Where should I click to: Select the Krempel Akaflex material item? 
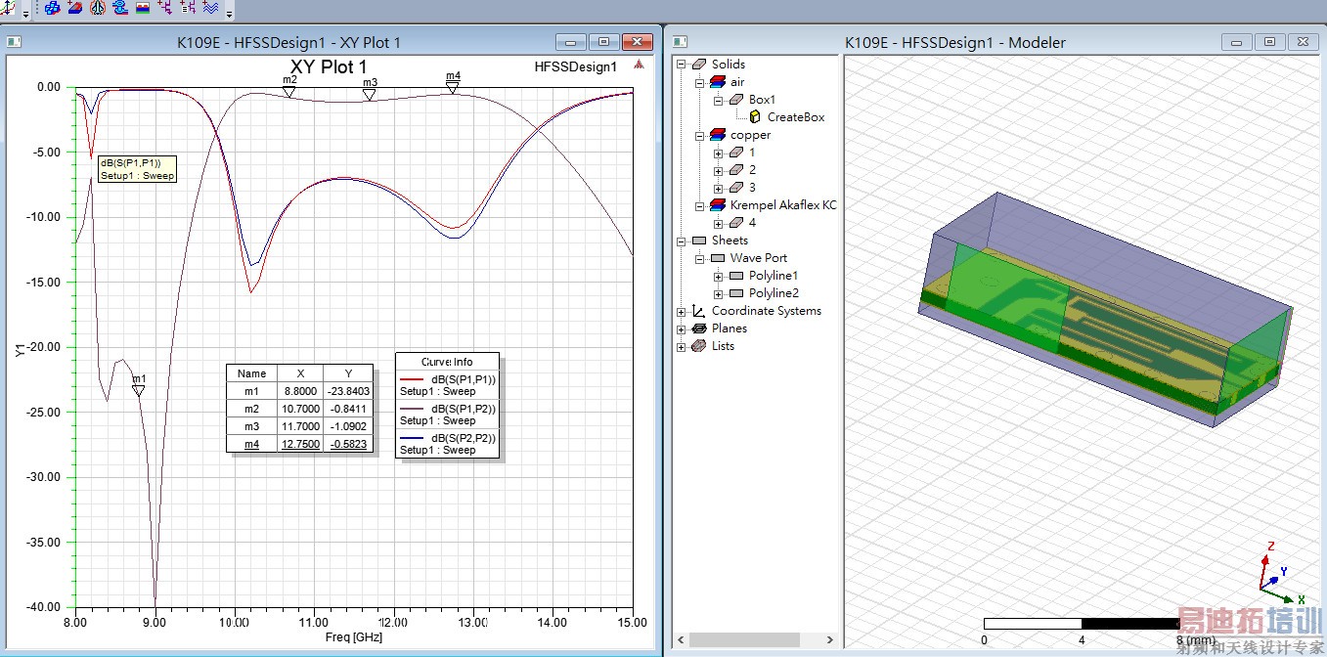(782, 205)
